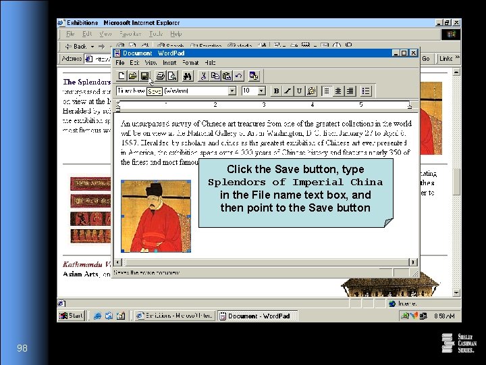Expand the font name dropdown
This screenshot has width=486, height=365.
[232, 91]
